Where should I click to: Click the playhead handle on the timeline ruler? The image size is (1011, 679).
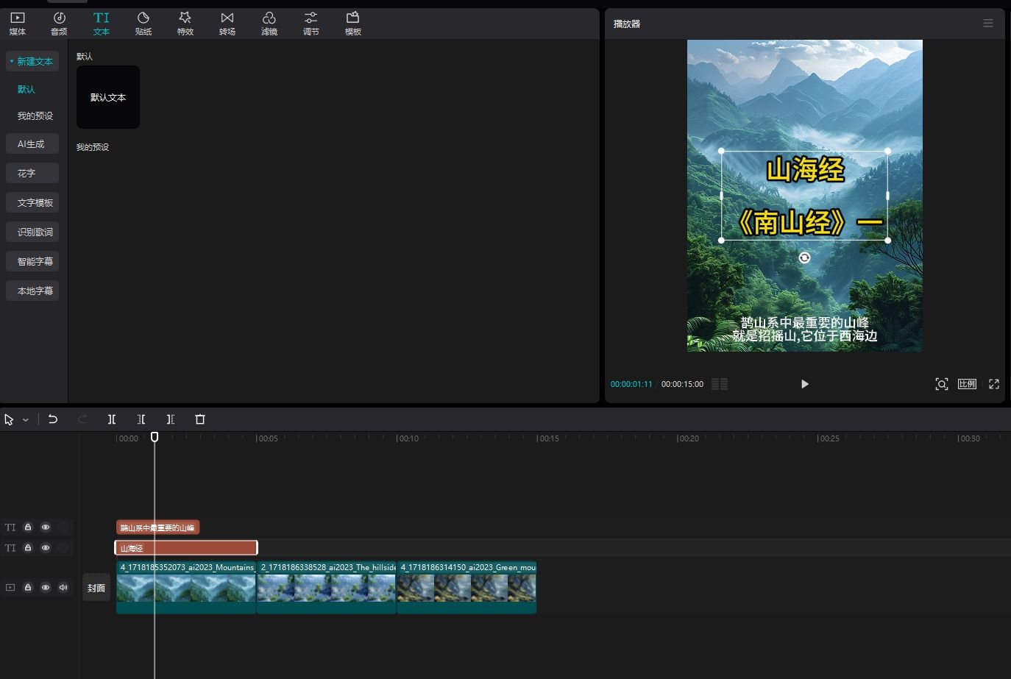[x=155, y=437]
